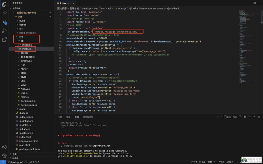Viewport: 263px width, 164px height.
Task: Open errors and warnings count in status bar
Action: coord(34,162)
